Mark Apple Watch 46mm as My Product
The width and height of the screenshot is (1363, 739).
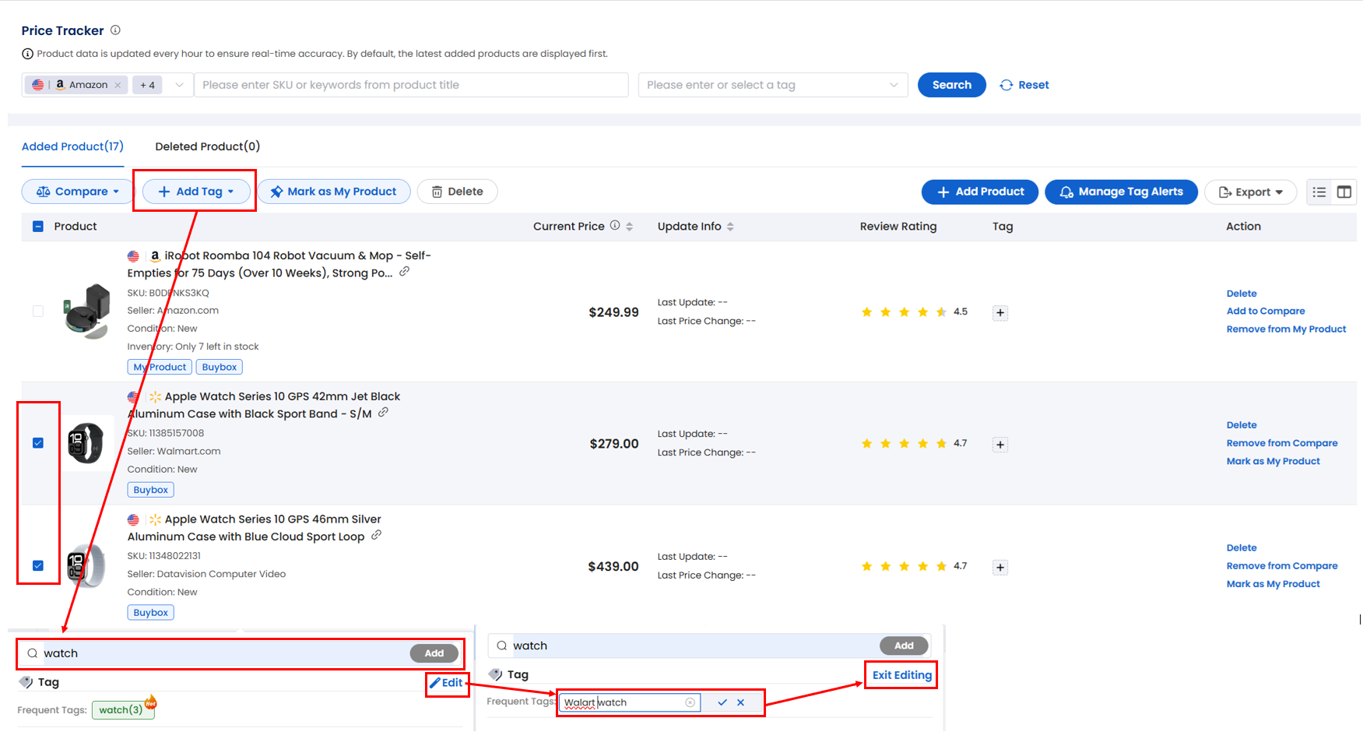pyautogui.click(x=1273, y=584)
